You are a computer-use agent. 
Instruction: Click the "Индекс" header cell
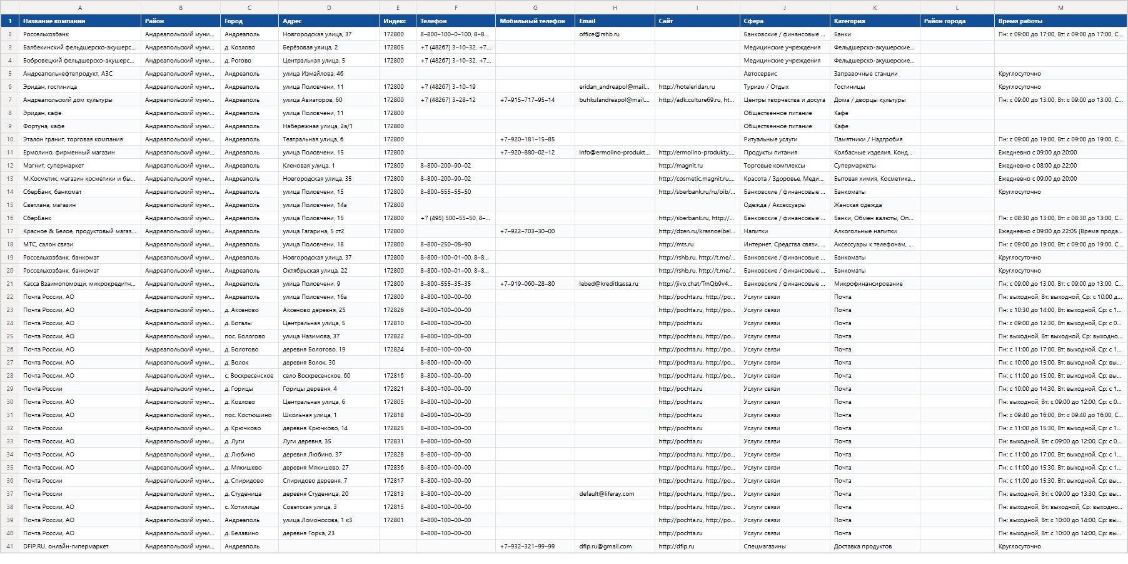point(398,21)
